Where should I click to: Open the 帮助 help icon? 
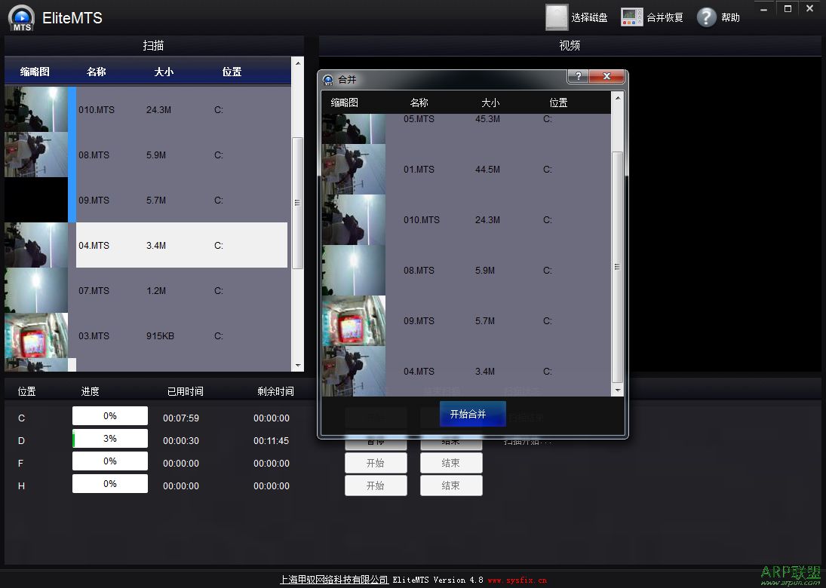(x=718, y=17)
